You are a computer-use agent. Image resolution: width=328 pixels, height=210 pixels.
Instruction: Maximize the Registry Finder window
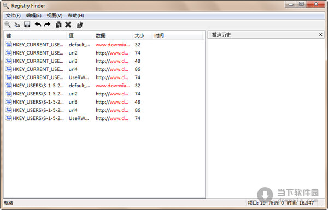301,4
